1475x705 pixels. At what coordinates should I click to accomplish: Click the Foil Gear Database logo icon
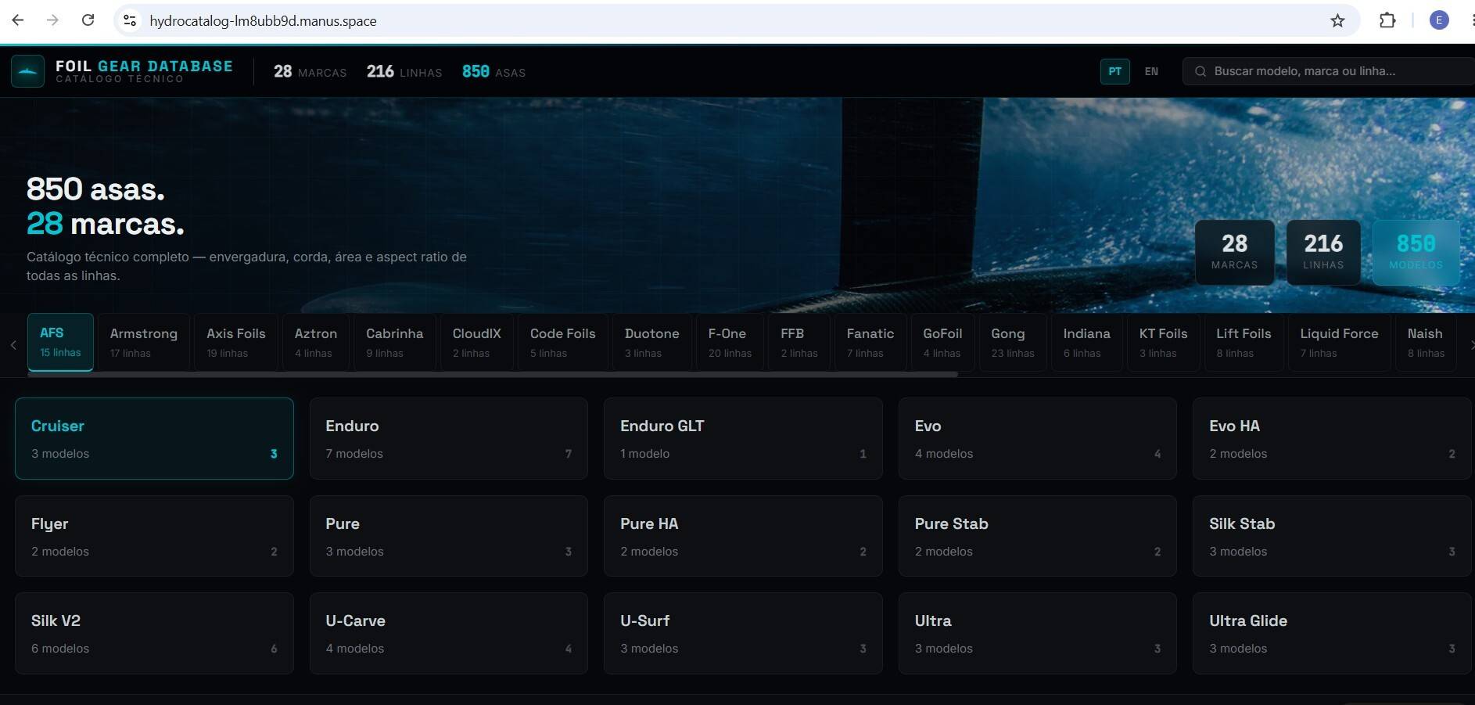pyautogui.click(x=27, y=71)
